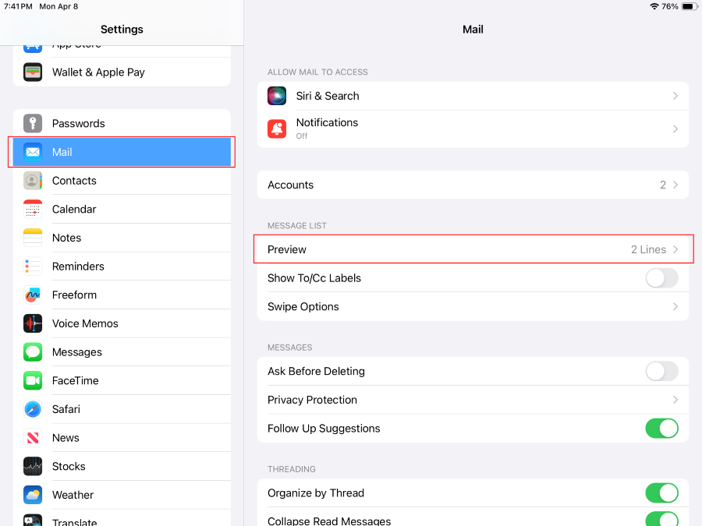Enable the Show To/Cc Labels switch
This screenshot has height=526, width=702.
661,278
